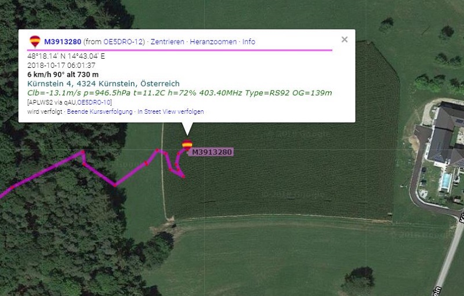This screenshot has width=464, height=296.
Task: Click the swimming pool beside the house
Action: tap(446, 181)
